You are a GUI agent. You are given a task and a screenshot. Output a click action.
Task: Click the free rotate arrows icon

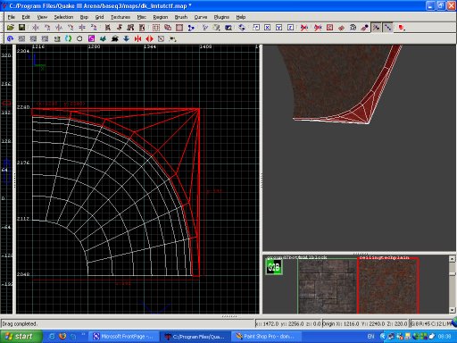242,28
